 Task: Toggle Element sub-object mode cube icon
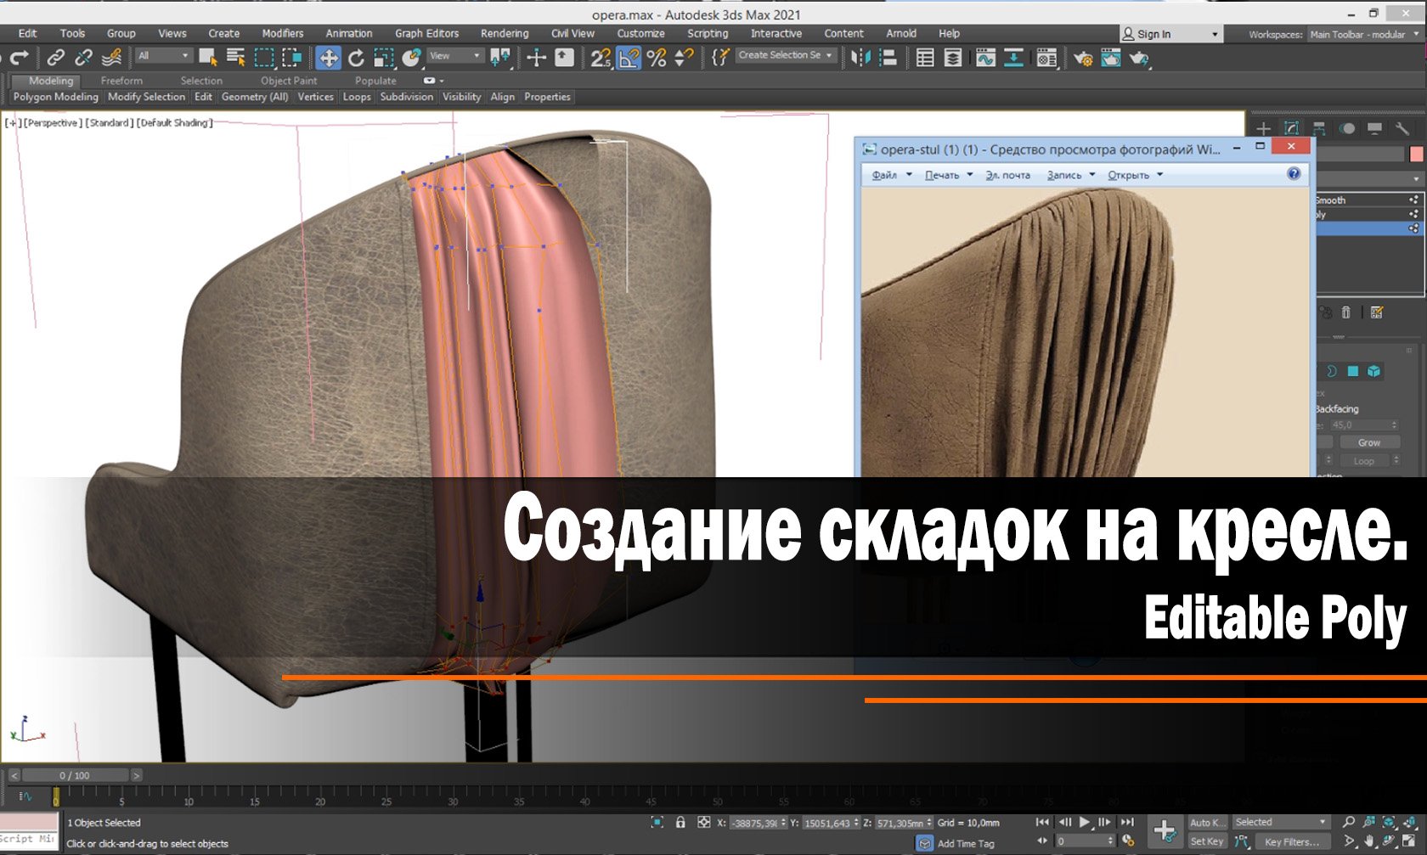click(1374, 371)
